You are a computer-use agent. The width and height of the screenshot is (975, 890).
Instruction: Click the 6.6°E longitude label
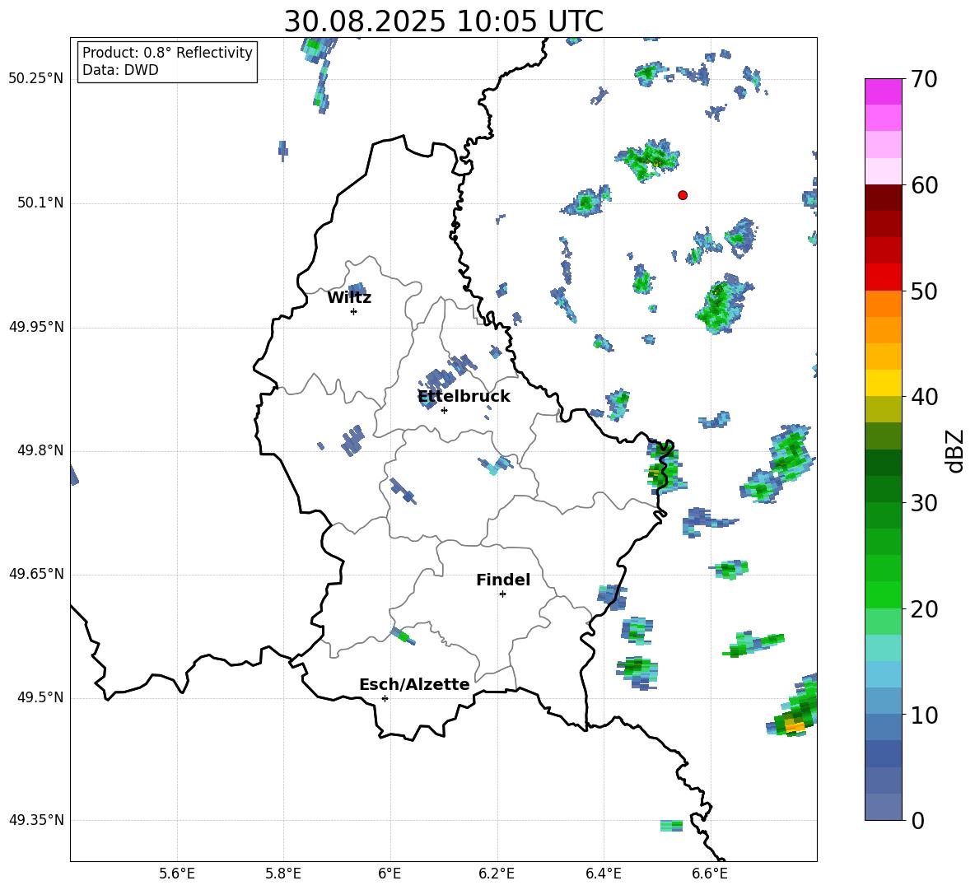(710, 874)
